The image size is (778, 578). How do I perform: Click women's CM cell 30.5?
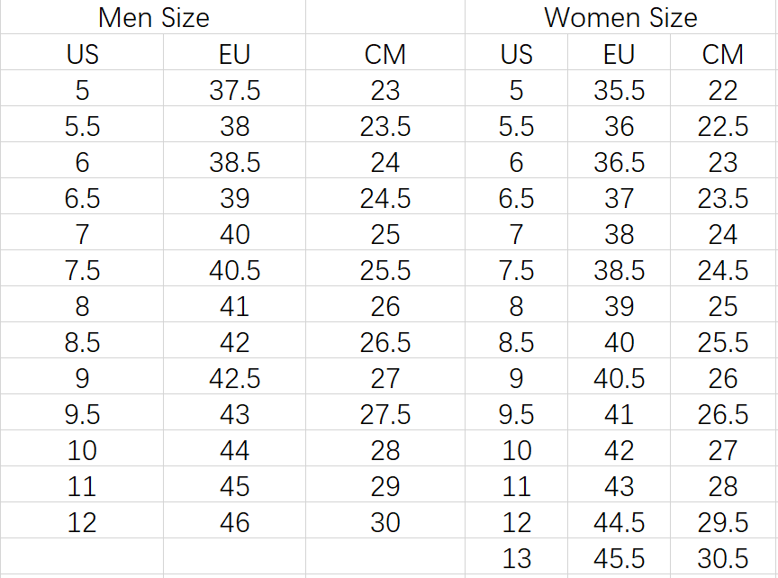coord(722,558)
